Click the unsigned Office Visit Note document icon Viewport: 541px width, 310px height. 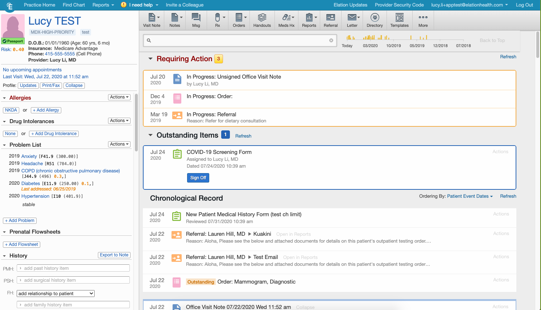tap(177, 79)
